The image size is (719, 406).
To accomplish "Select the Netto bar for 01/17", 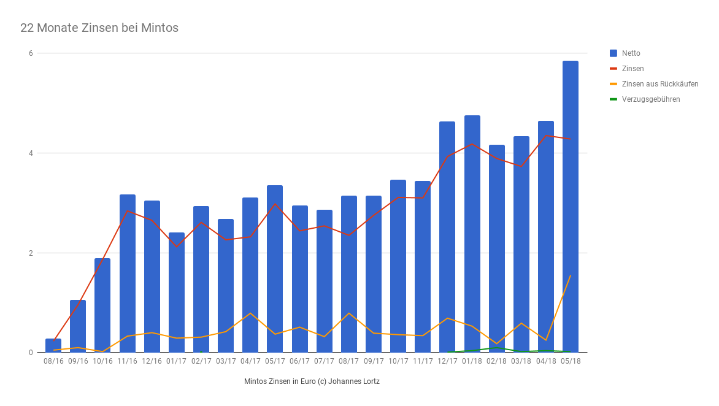I will click(x=177, y=293).
